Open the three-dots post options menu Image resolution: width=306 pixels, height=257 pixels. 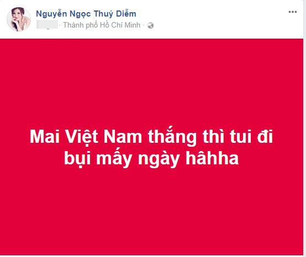click(293, 12)
